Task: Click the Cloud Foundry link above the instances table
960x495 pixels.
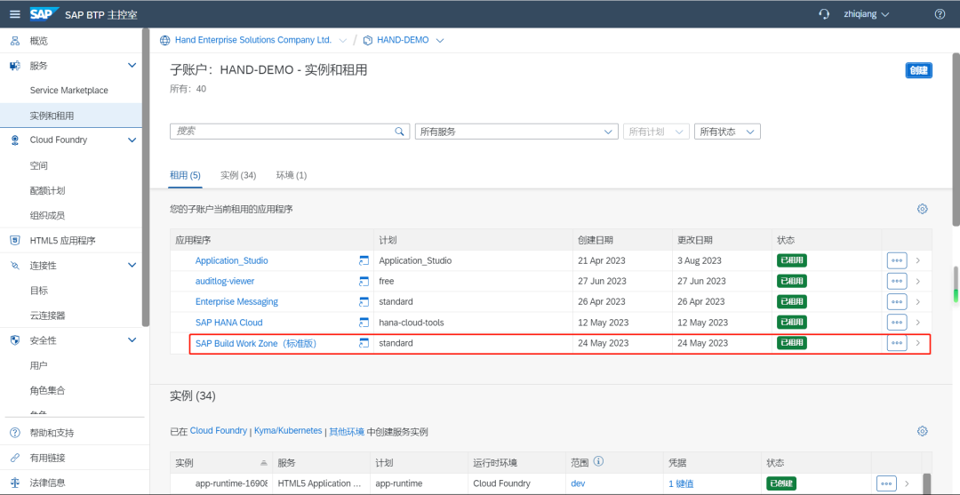Action: [219, 431]
